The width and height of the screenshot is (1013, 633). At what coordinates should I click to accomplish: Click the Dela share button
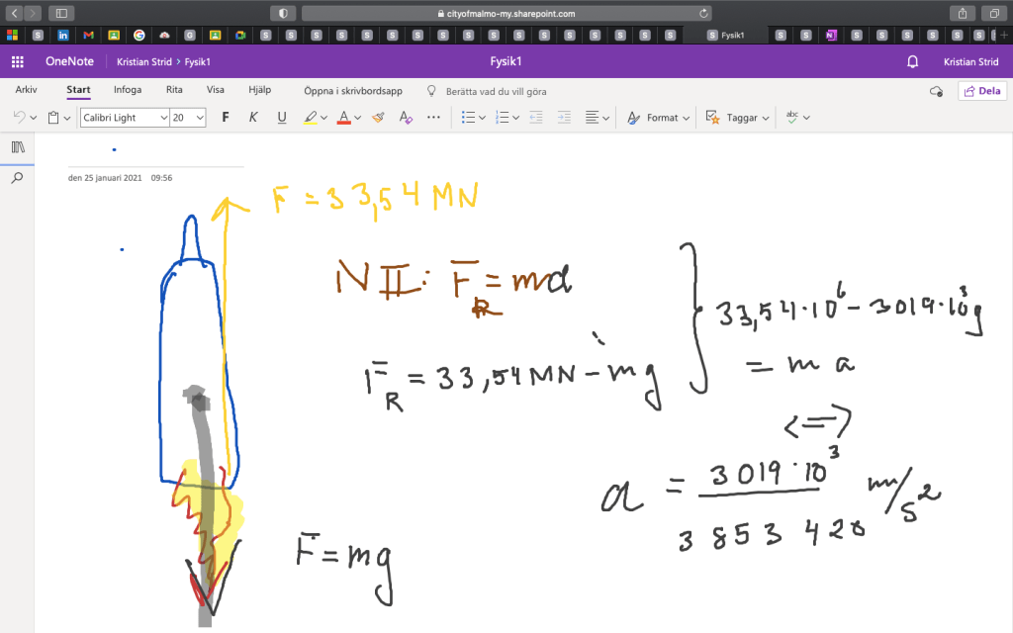(981, 91)
